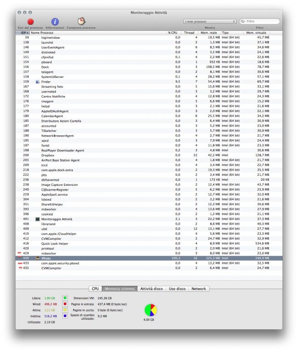Sort by Mem. virtuale column header

(x=257, y=33)
